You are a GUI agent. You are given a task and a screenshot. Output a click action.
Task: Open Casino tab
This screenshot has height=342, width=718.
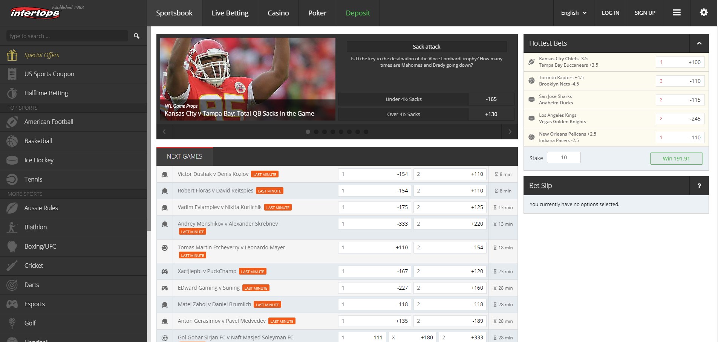pyautogui.click(x=278, y=13)
